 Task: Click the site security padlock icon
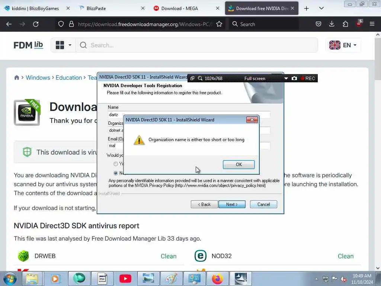(71, 24)
